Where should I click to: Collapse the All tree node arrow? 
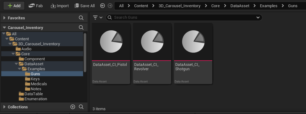[4, 34]
